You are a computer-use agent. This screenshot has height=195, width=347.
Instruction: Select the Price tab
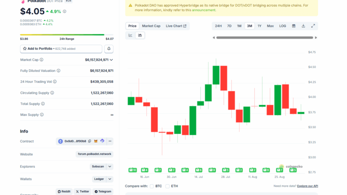132,26
